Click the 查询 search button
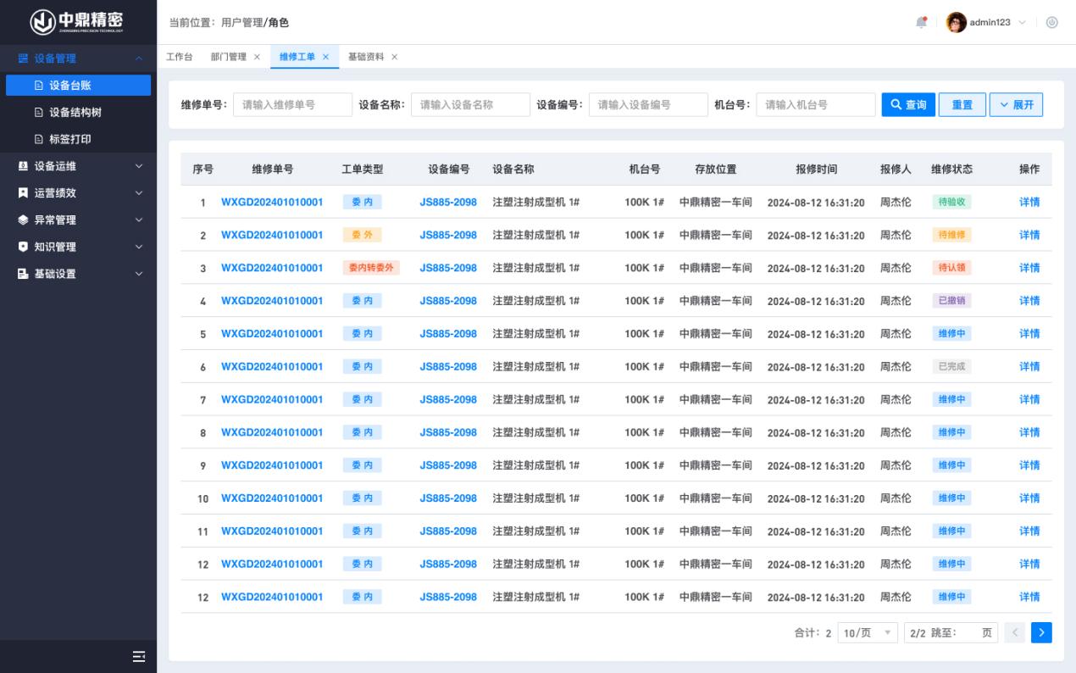Viewport: 1076px width, 673px height. click(907, 105)
